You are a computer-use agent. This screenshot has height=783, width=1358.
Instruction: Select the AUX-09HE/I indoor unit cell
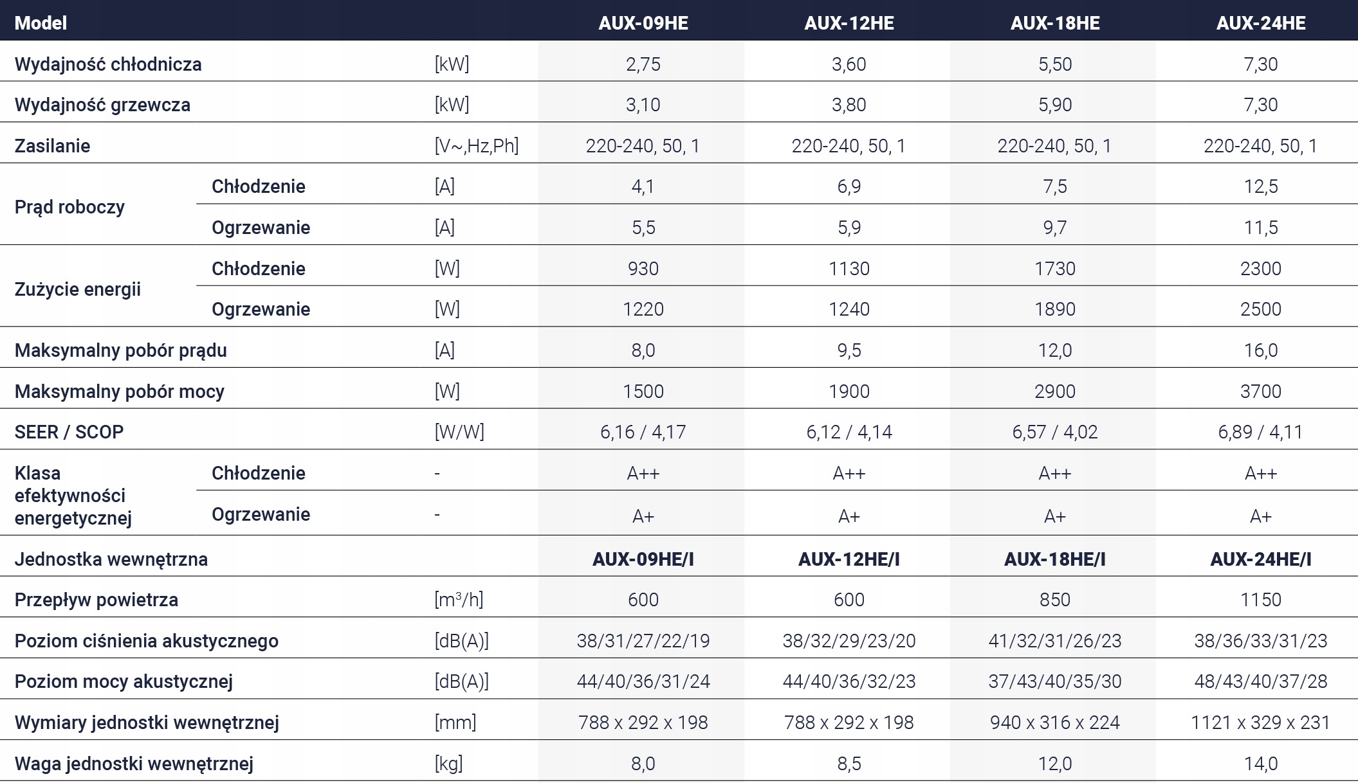coord(643,559)
